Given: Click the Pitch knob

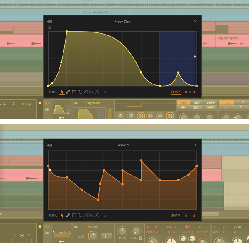Looking at the screenshot, I should 122,231.
